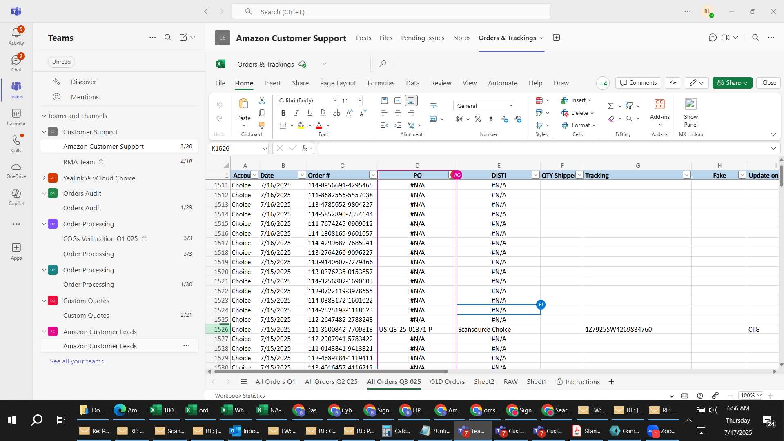Click the green Share button
This screenshot has width=784, height=441.
(x=732, y=83)
